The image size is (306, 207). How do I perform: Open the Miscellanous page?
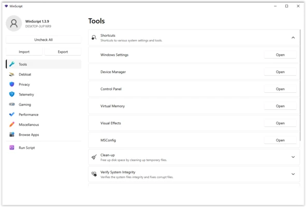coord(43,125)
